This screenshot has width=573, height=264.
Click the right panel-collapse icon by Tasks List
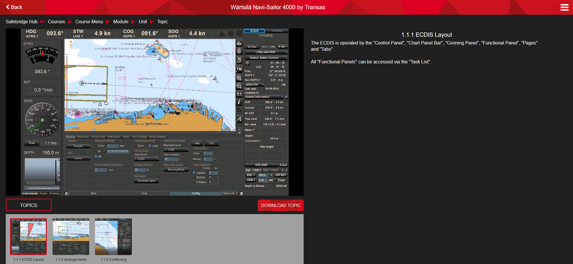tap(241, 193)
